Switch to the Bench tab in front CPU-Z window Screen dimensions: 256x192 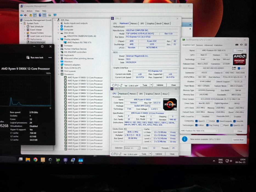click(x=157, y=94)
